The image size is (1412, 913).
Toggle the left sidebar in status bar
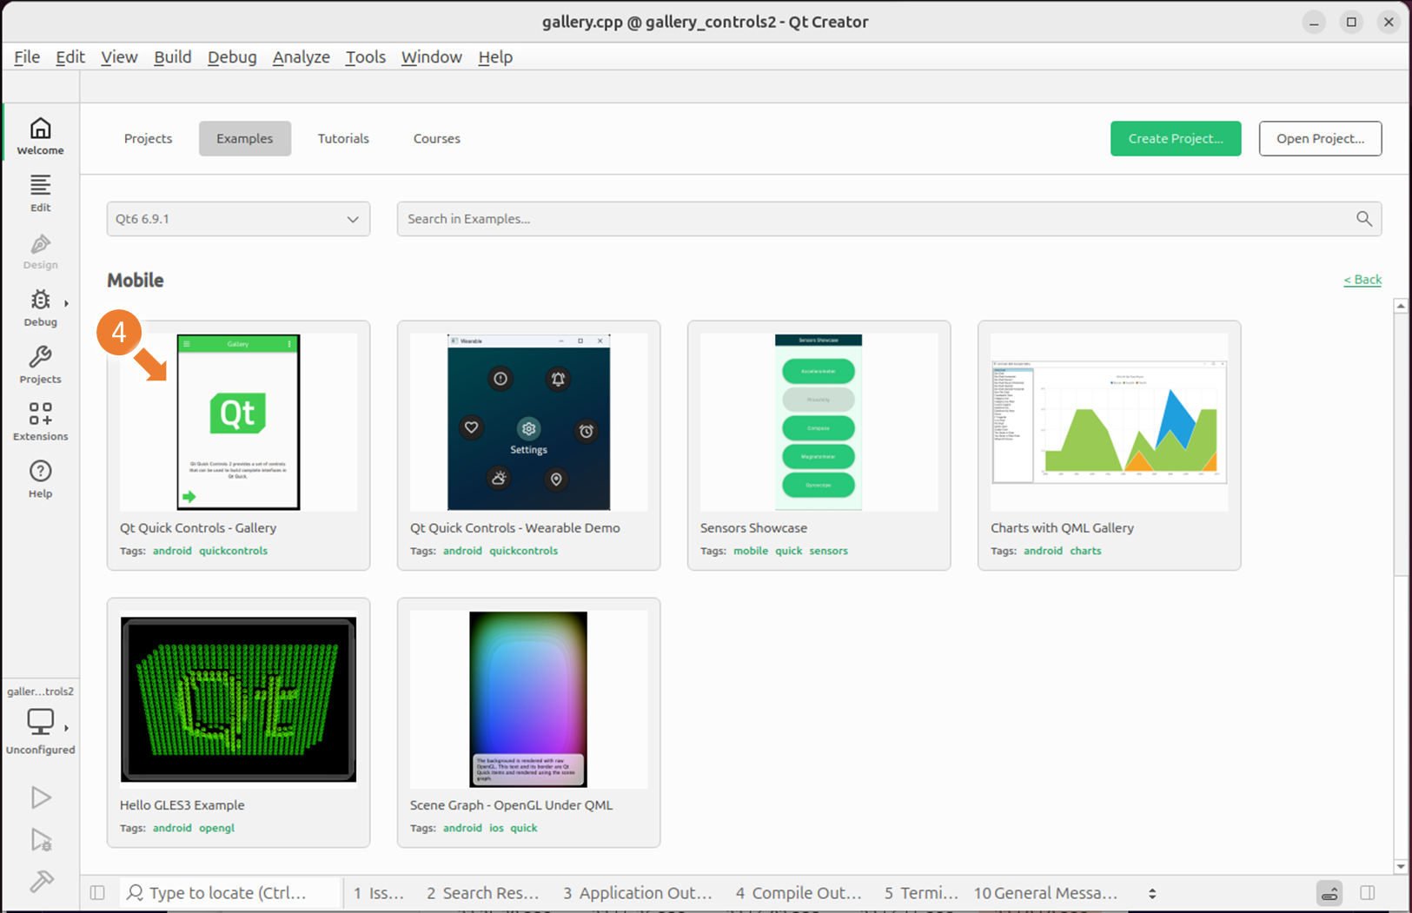click(x=97, y=893)
